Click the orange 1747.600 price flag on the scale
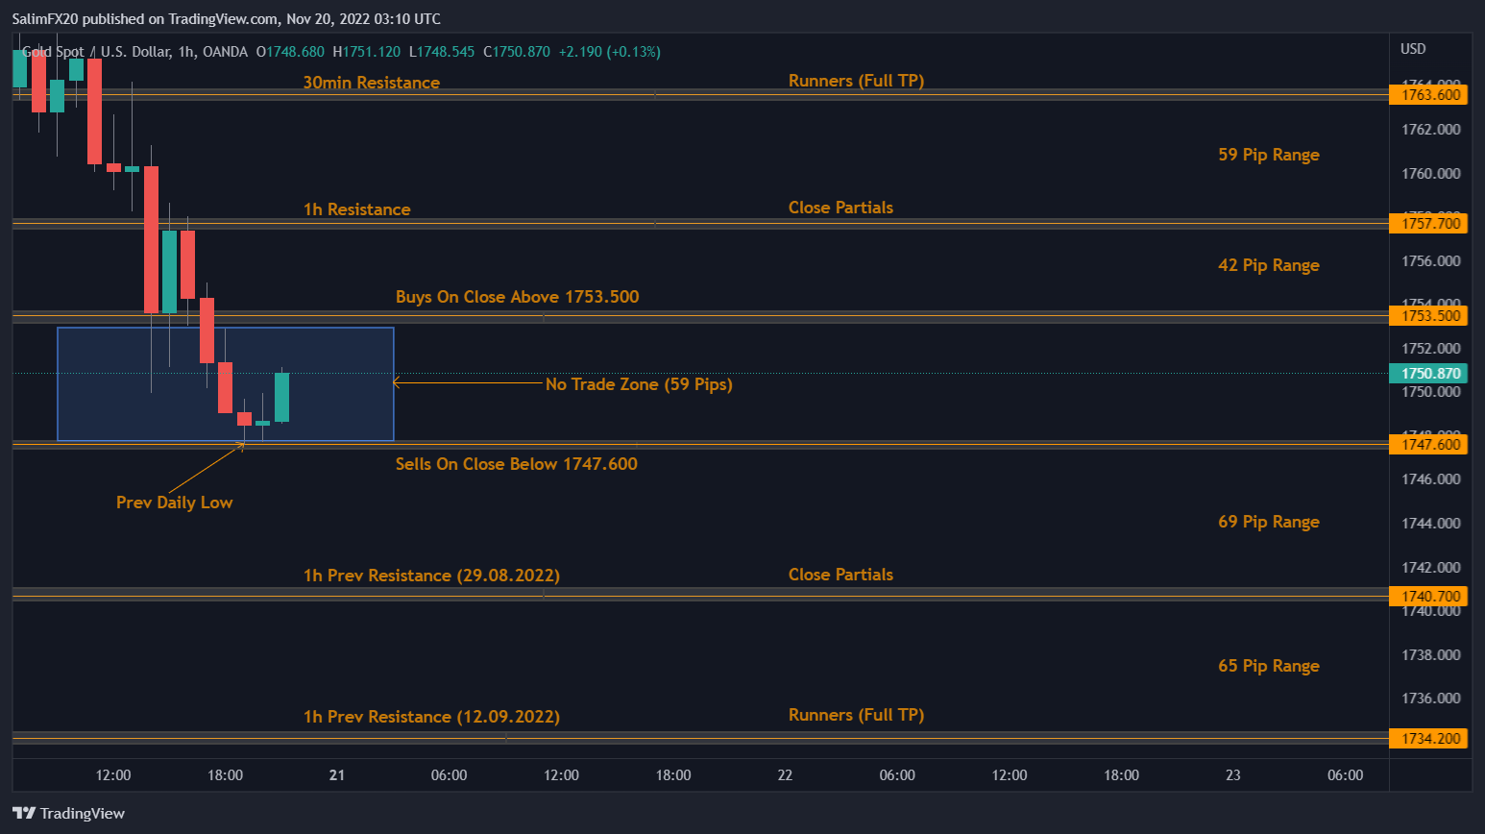Viewport: 1485px width, 834px height. 1428,444
